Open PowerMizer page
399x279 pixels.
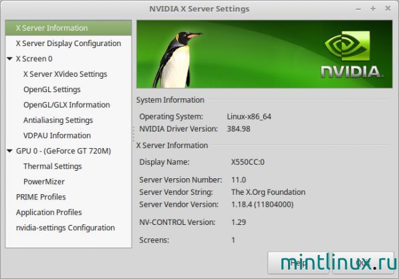click(43, 182)
